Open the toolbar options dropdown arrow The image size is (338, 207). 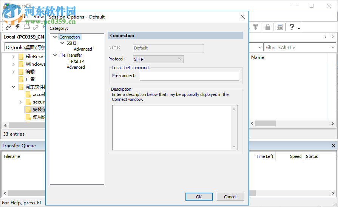299,28
